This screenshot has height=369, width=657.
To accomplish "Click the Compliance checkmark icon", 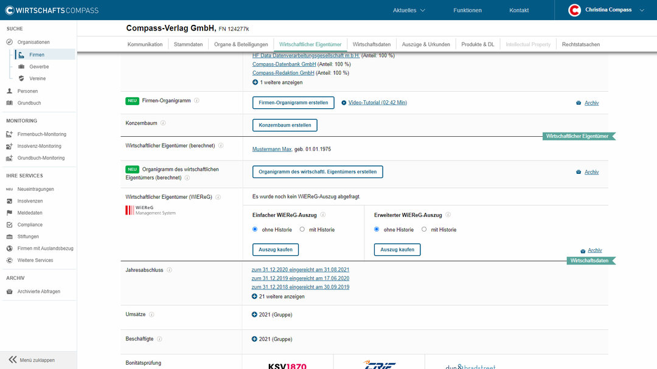I will (10, 225).
